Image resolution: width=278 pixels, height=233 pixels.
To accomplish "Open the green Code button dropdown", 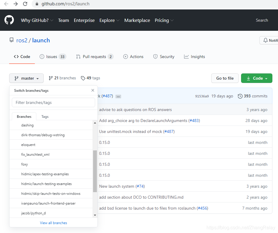I will (x=256, y=78).
